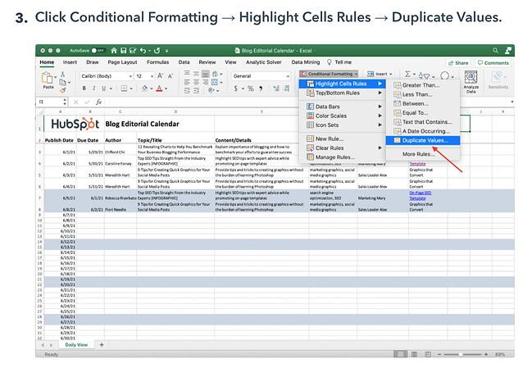Click the Share button
This screenshot has height=368, width=532.
(x=458, y=63)
